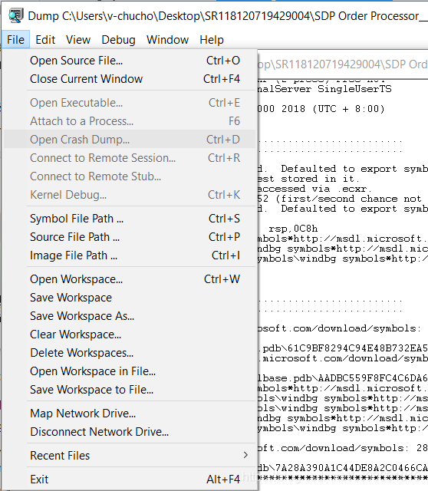Open the Window menu
Screen dimensions: 428x491
tap(167, 40)
